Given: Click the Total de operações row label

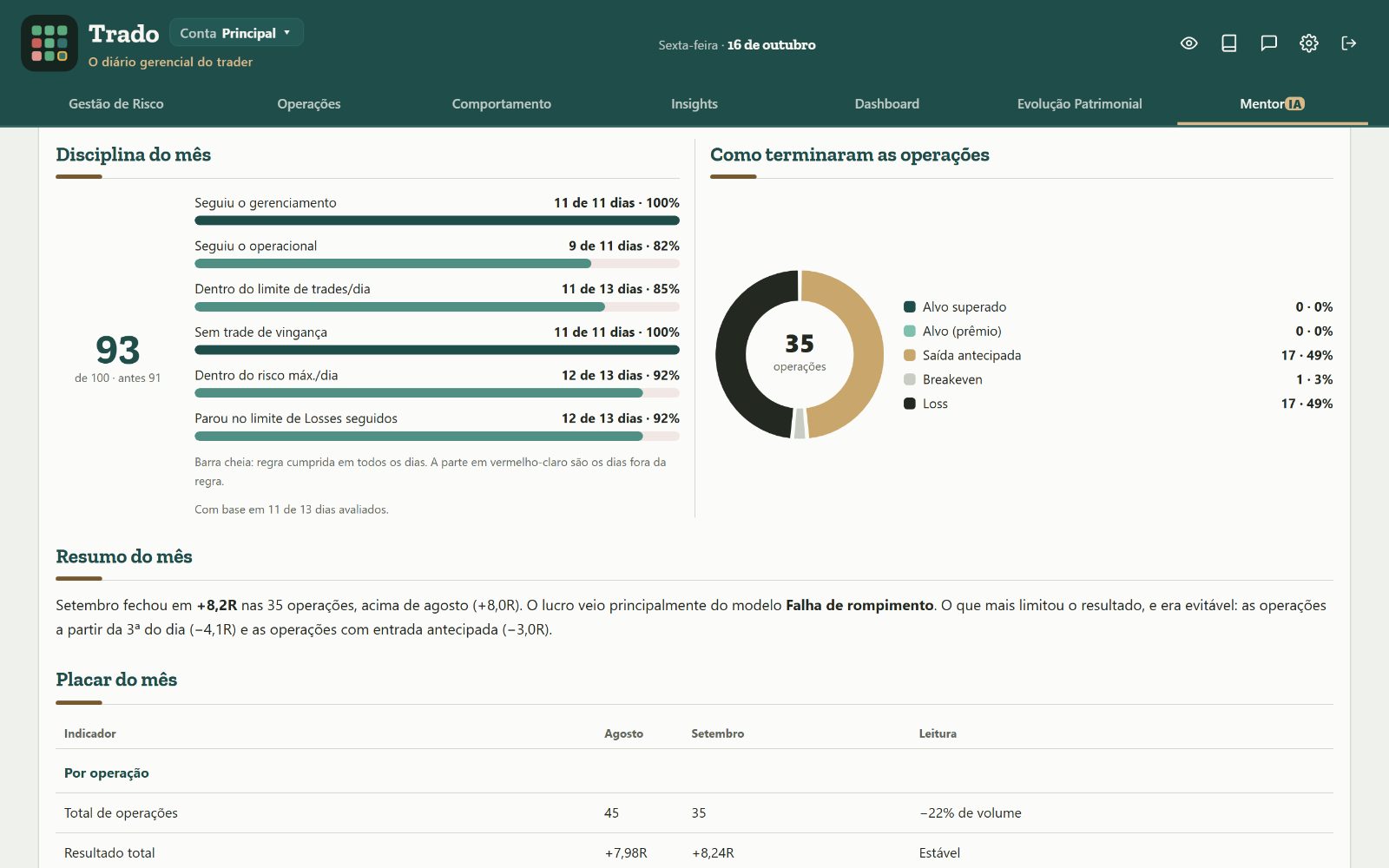Looking at the screenshot, I should 121,813.
